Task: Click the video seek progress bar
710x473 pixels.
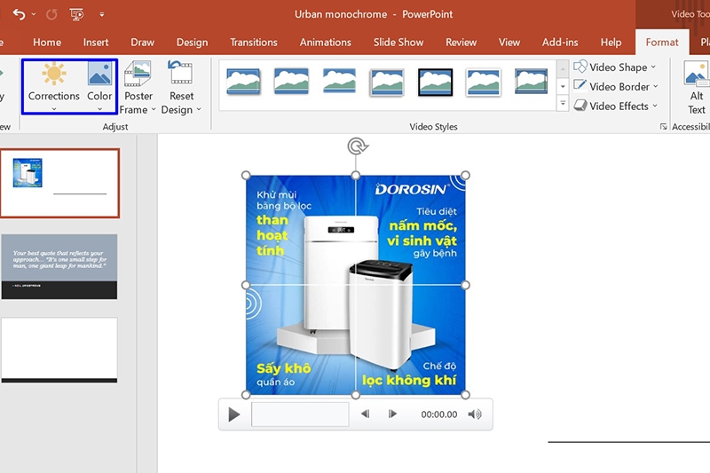Action: pos(300,414)
